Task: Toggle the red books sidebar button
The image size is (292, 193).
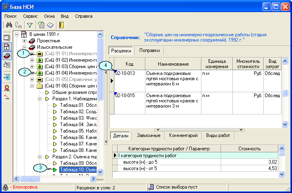Action: [6, 56]
